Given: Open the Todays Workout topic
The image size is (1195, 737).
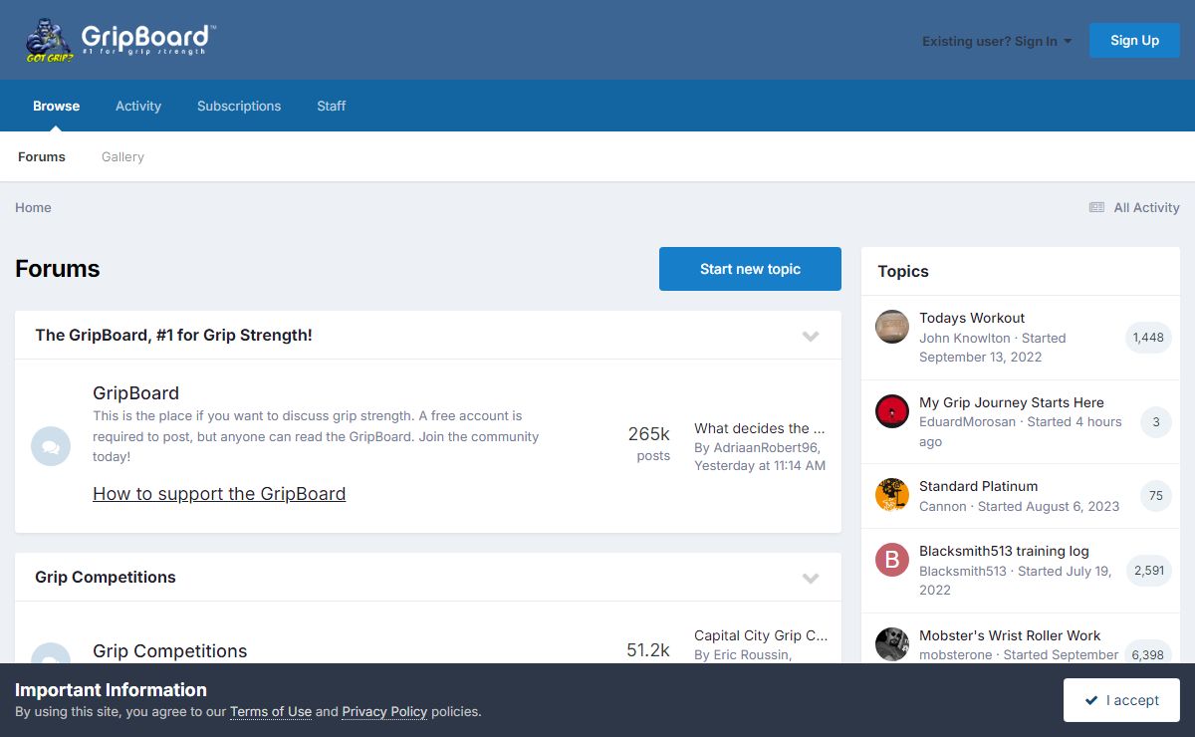Looking at the screenshot, I should (x=972, y=318).
